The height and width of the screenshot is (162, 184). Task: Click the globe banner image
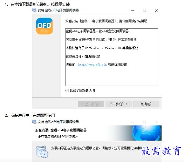pyautogui.click(x=147, y=133)
